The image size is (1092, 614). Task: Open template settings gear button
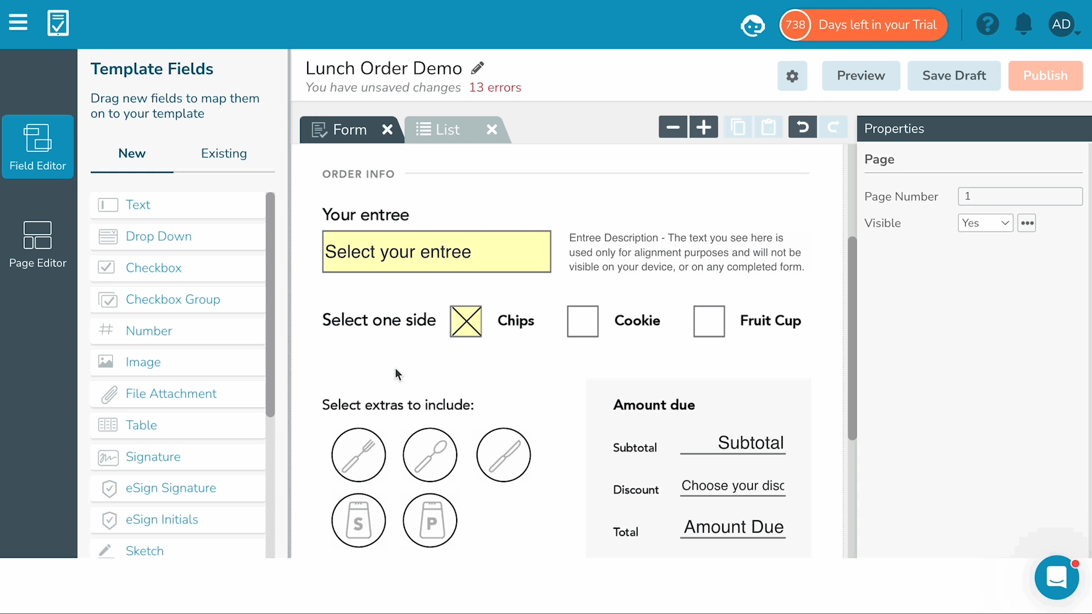[792, 76]
